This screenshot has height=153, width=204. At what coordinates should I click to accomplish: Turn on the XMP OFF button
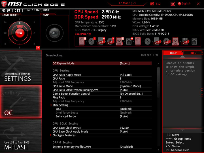click(54, 33)
